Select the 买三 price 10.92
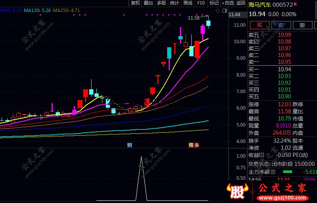This screenshot has height=203, width=317. click(285, 83)
